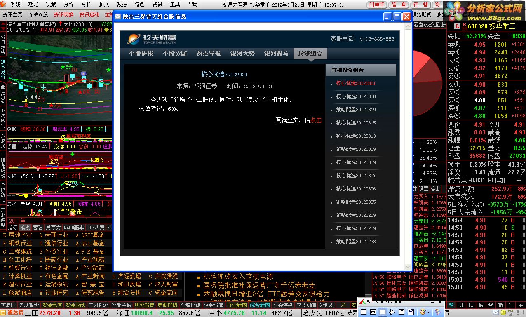Screen dimensions: 526x317
Task: Click 研究报告 bottom tab
Action: (144, 305)
